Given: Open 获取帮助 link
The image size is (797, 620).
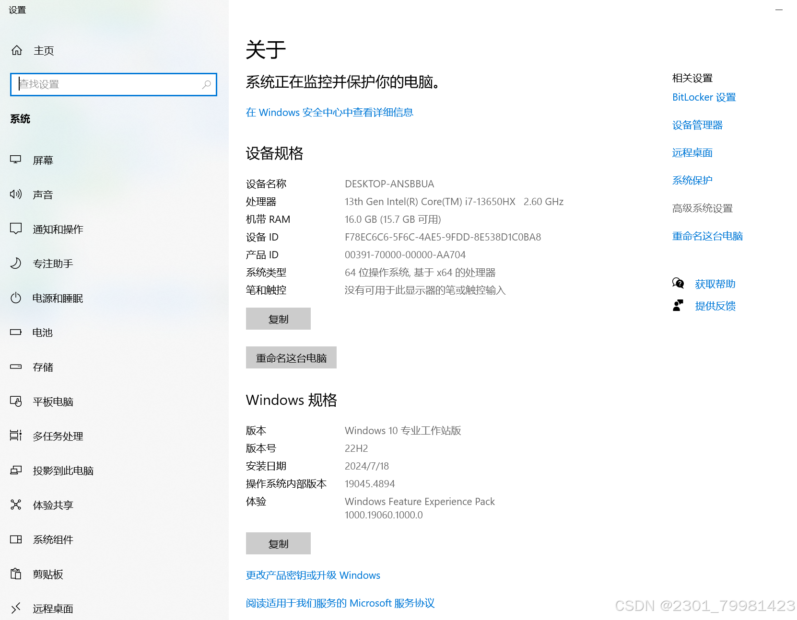Looking at the screenshot, I should [715, 284].
